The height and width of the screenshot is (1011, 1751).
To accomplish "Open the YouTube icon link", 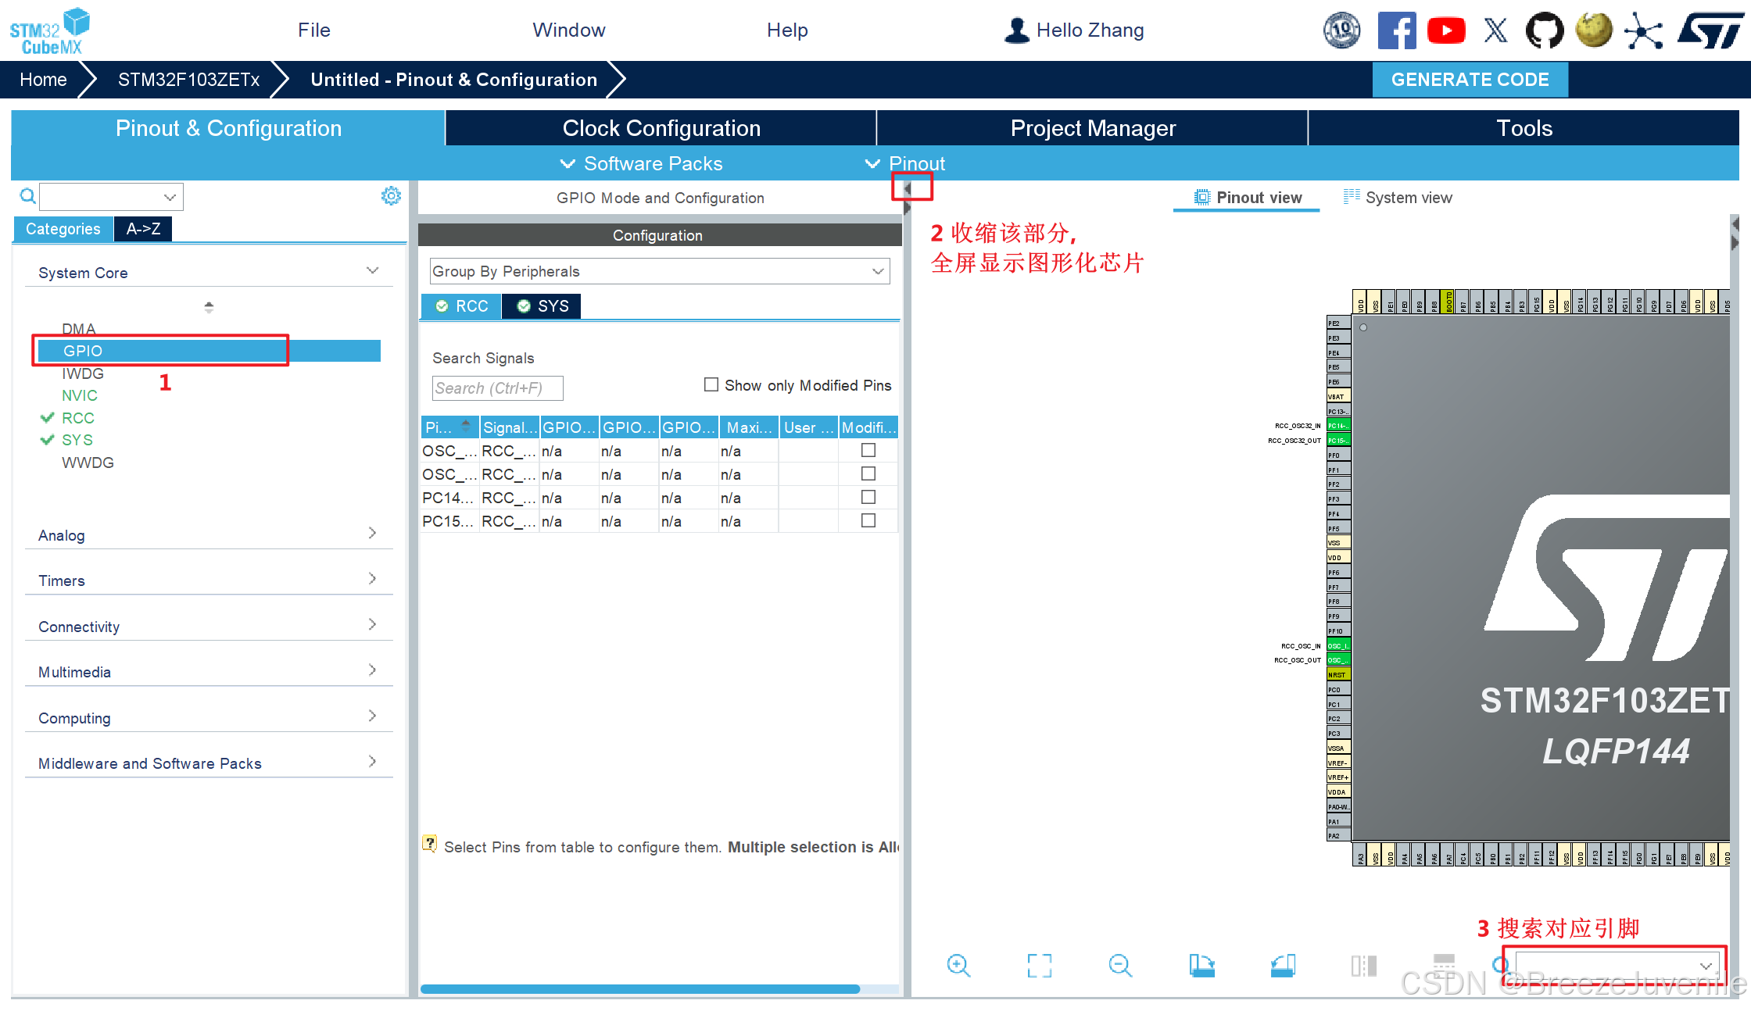I will point(1445,30).
